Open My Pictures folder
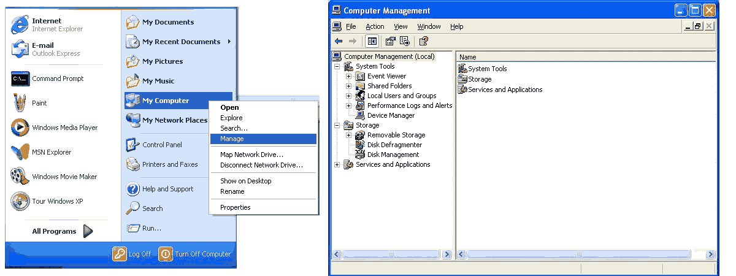Screen dimensions: 736x276 155,61
